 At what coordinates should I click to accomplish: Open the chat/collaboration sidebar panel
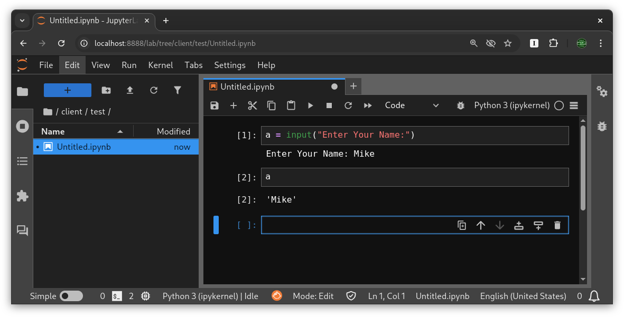[22, 230]
